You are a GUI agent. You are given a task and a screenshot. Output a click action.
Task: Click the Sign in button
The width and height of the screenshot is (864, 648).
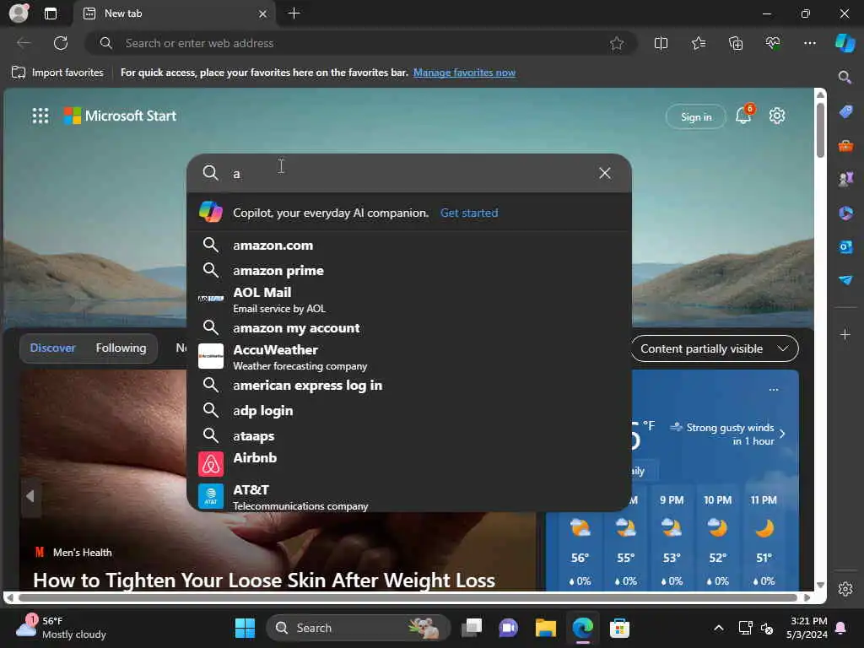tap(696, 116)
